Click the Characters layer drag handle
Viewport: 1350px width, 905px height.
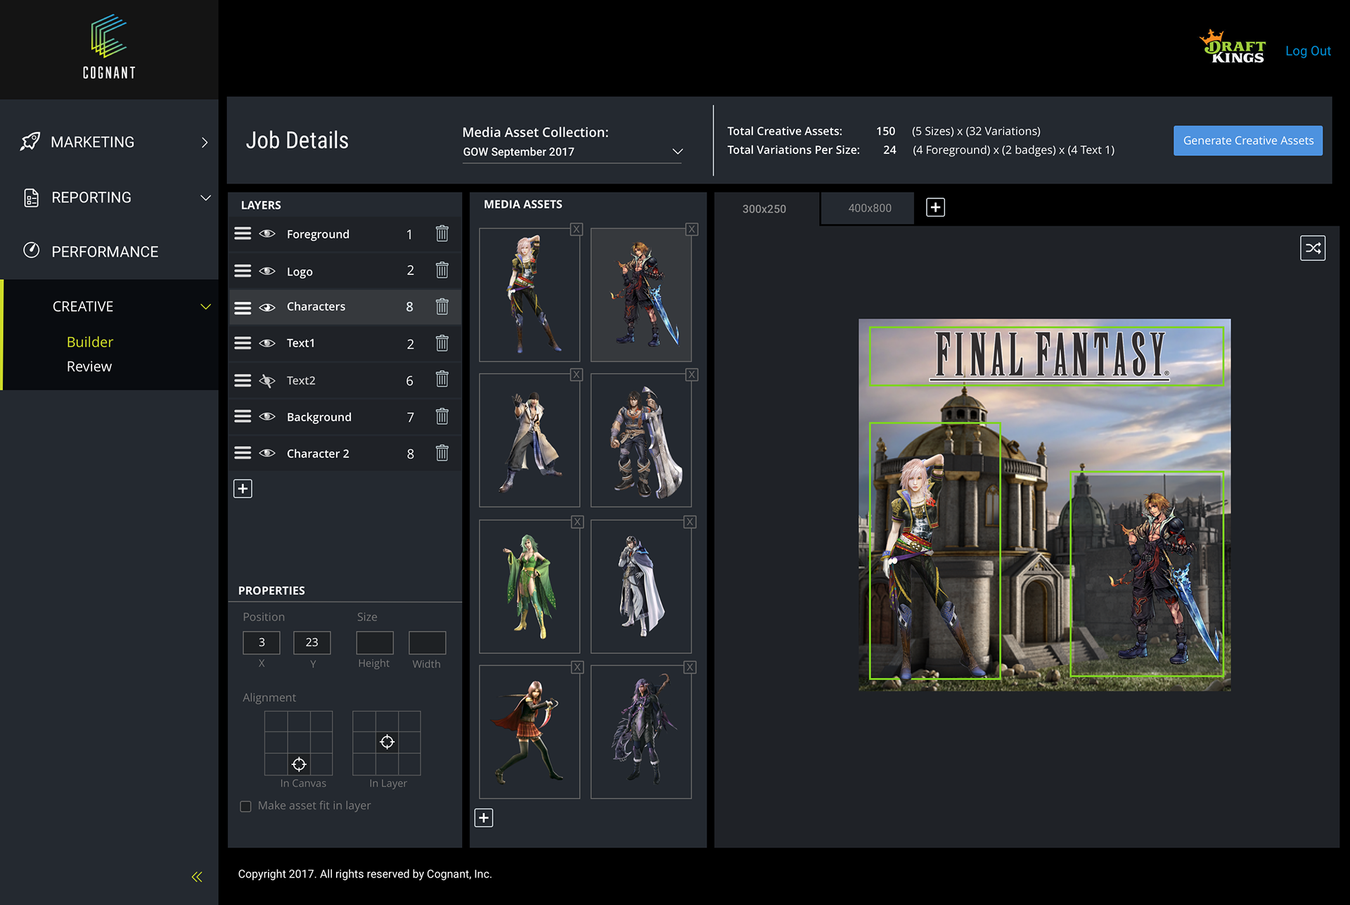[243, 307]
